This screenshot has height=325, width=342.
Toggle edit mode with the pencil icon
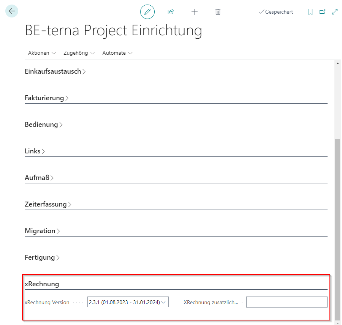(x=147, y=12)
